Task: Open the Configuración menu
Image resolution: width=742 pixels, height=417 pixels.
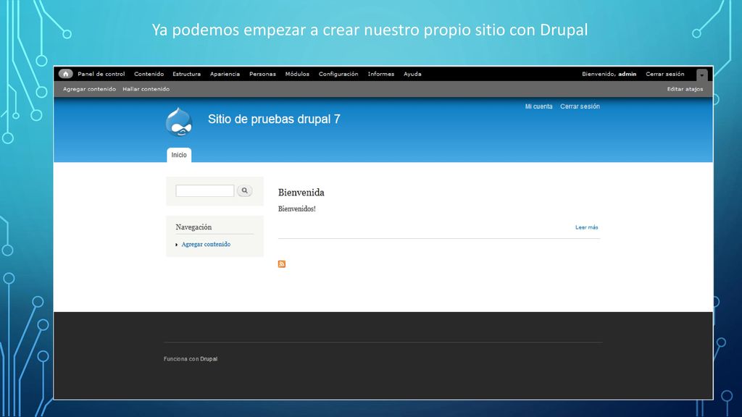Action: pos(338,75)
